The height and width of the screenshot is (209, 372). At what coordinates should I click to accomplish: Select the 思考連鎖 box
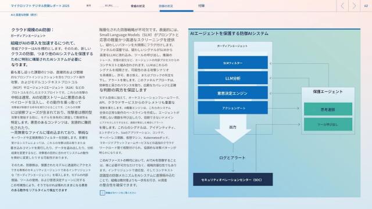(x=328, y=109)
